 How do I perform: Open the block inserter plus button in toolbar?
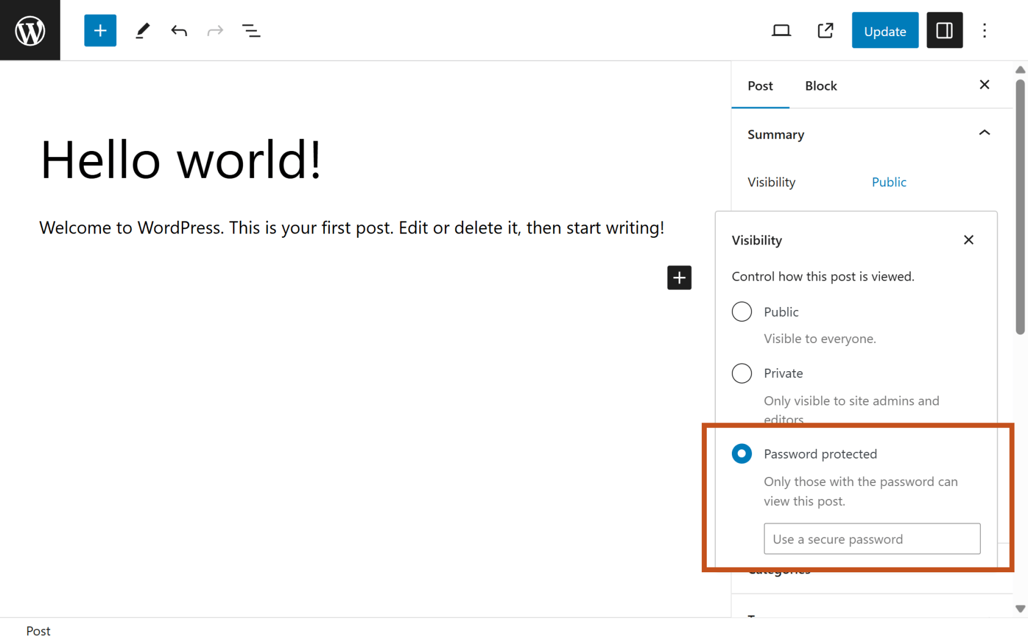(100, 31)
